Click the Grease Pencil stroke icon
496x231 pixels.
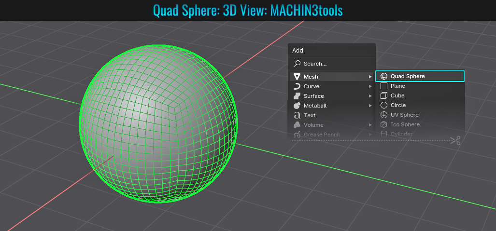pos(297,135)
